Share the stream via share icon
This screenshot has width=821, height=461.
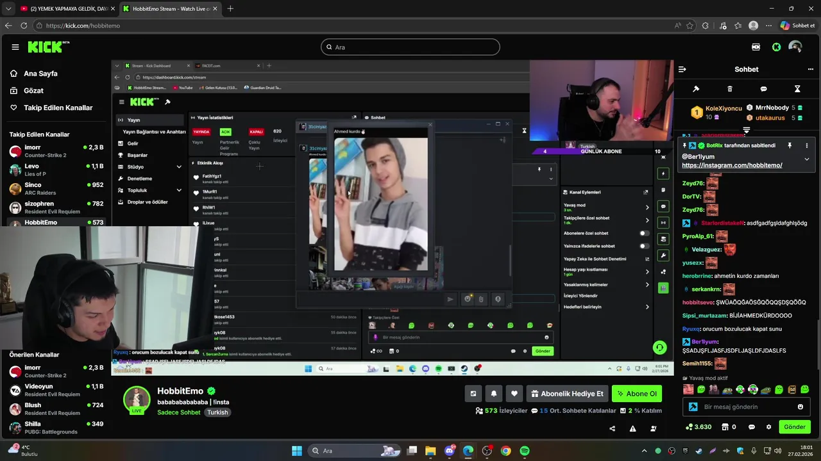612,428
